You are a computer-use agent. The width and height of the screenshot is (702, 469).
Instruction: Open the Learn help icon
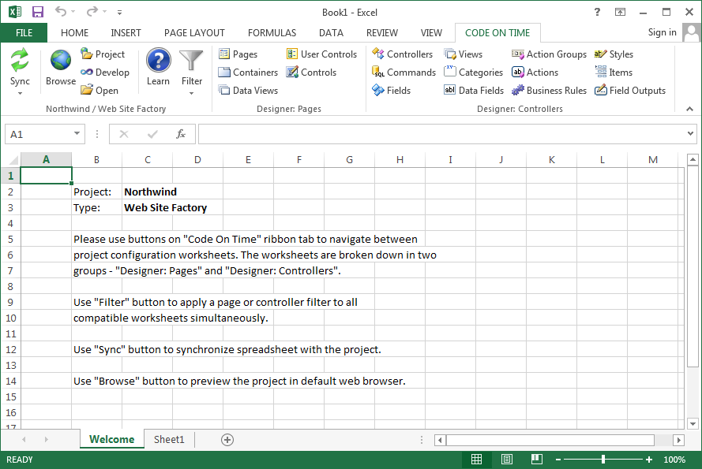point(158,61)
